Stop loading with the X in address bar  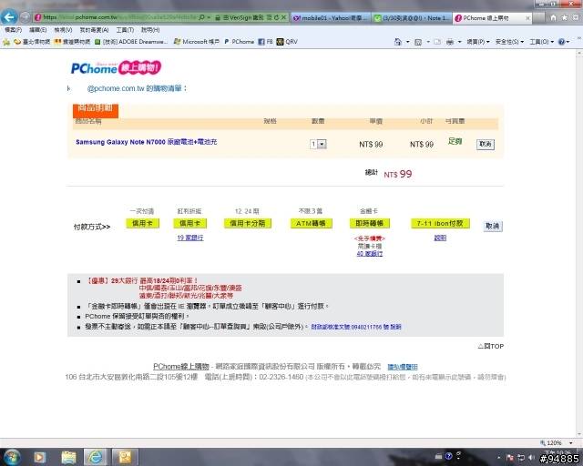click(283, 17)
